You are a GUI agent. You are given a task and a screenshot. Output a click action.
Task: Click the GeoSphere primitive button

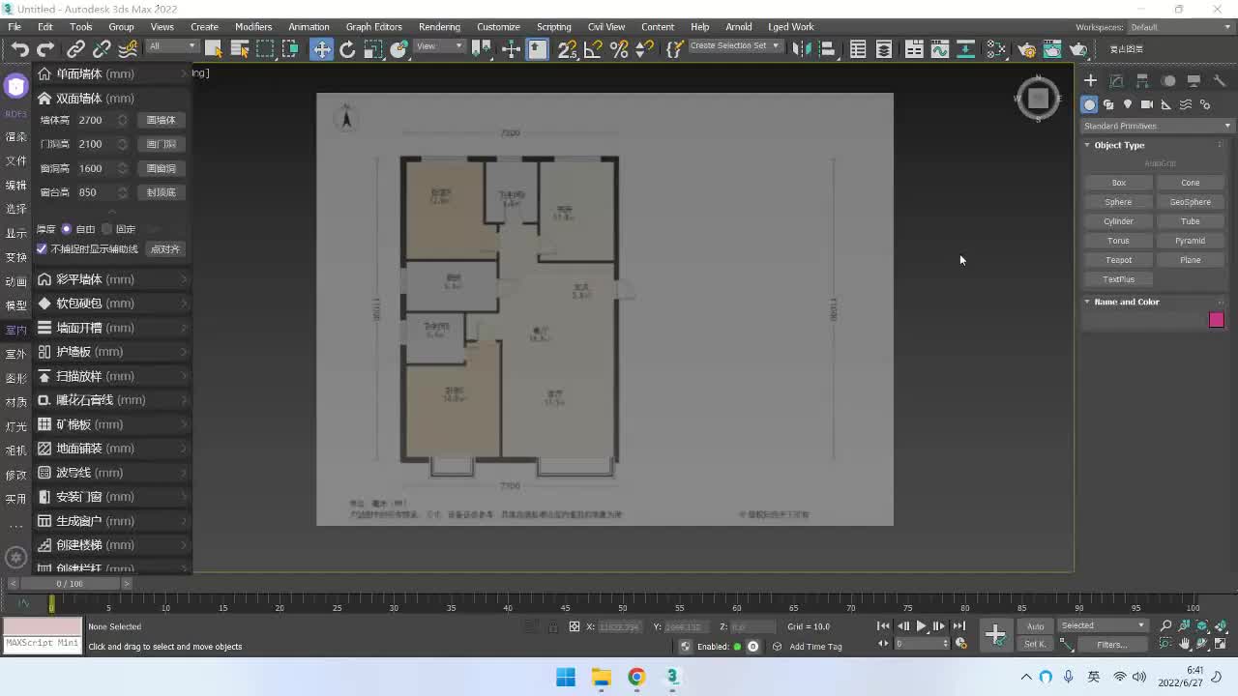(1190, 202)
